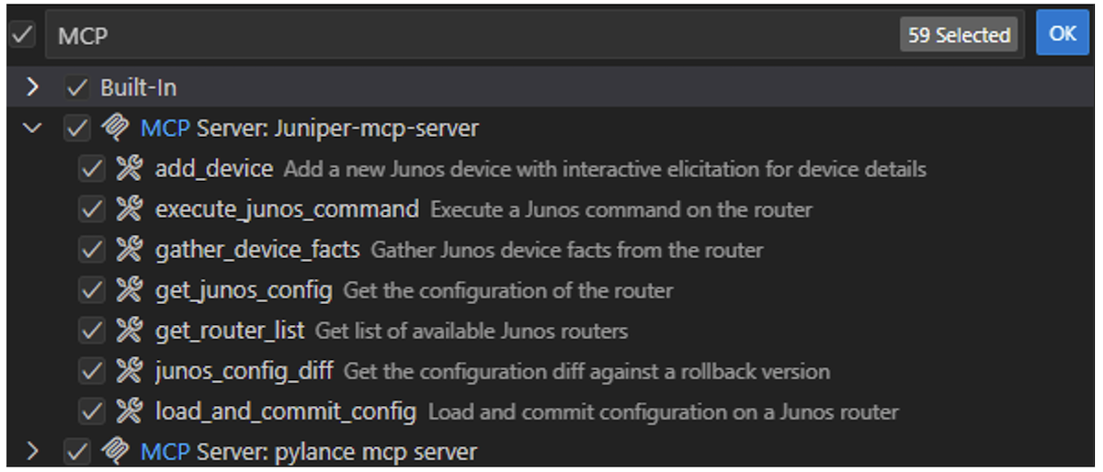Uncheck the add_device tool checkbox
This screenshot has width=1103, height=472.
pyautogui.click(x=91, y=169)
